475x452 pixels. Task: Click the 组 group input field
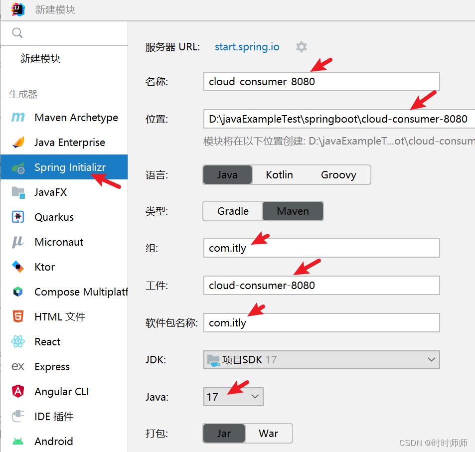(321, 248)
